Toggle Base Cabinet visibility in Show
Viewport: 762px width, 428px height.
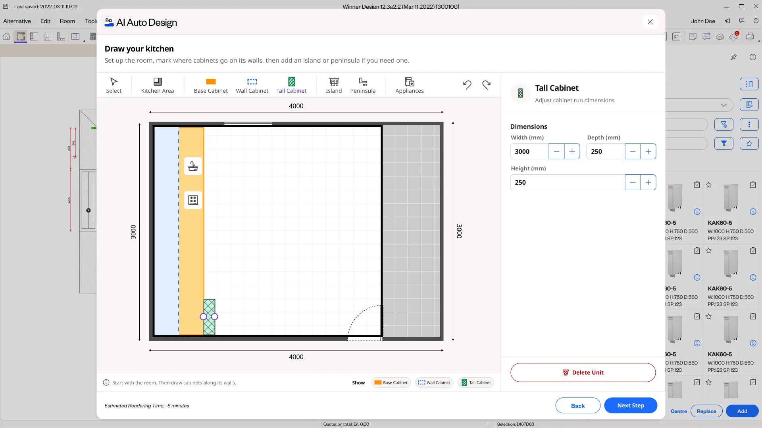coord(391,382)
